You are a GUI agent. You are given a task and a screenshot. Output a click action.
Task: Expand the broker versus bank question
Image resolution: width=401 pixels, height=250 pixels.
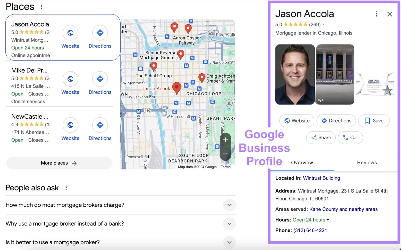click(x=229, y=223)
